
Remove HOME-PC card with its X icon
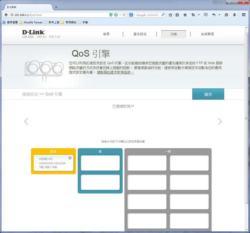click(x=70, y=158)
